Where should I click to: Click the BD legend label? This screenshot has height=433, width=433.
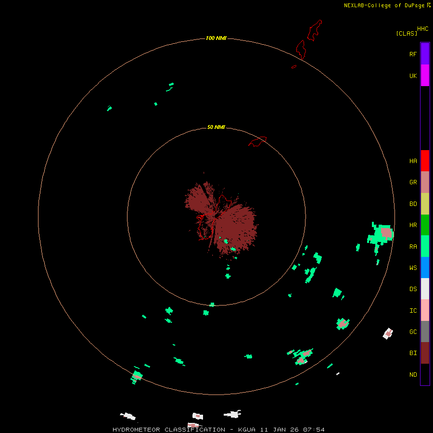[x=413, y=204]
